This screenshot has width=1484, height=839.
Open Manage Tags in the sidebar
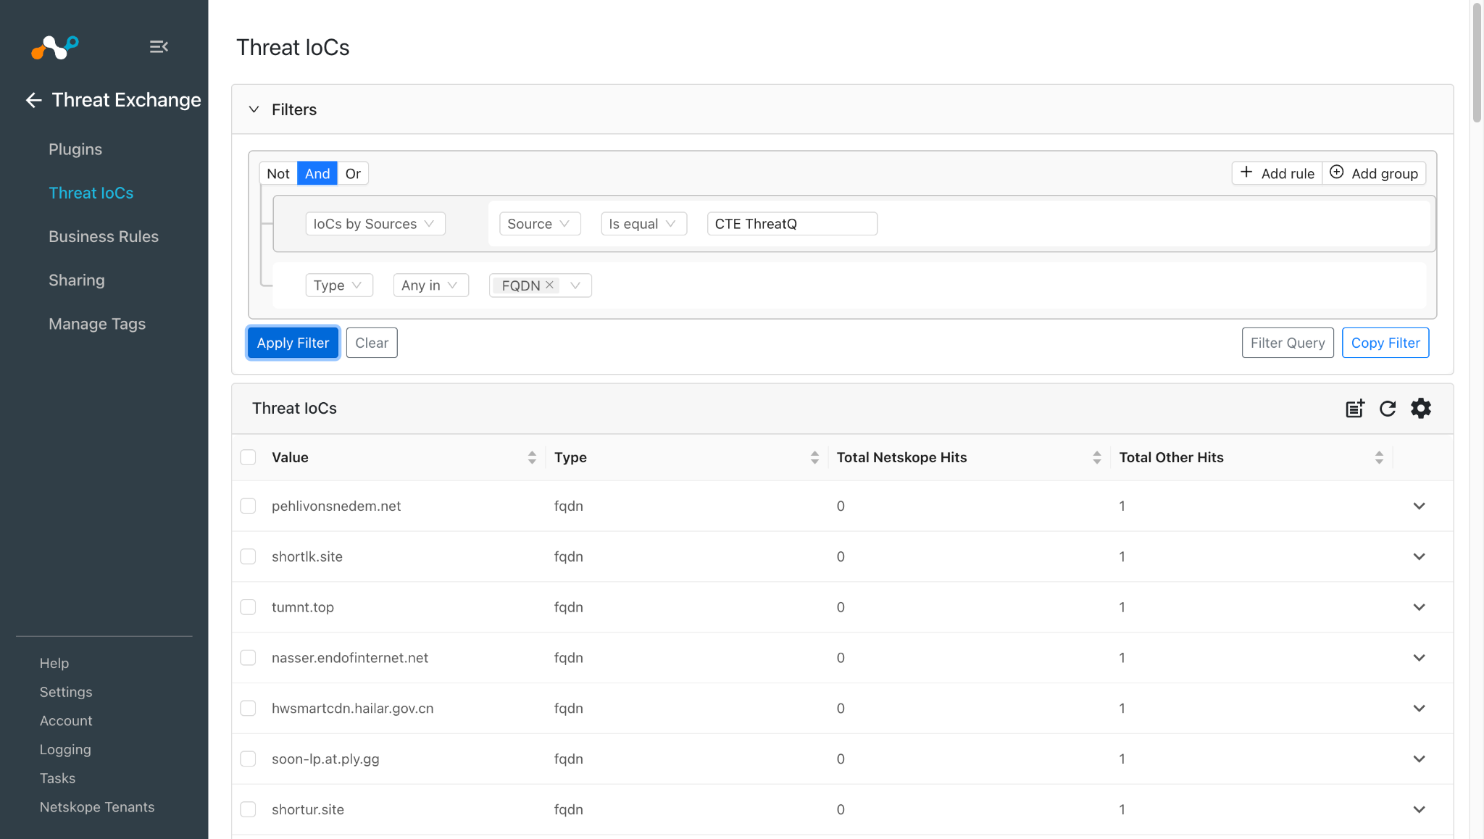[97, 324]
